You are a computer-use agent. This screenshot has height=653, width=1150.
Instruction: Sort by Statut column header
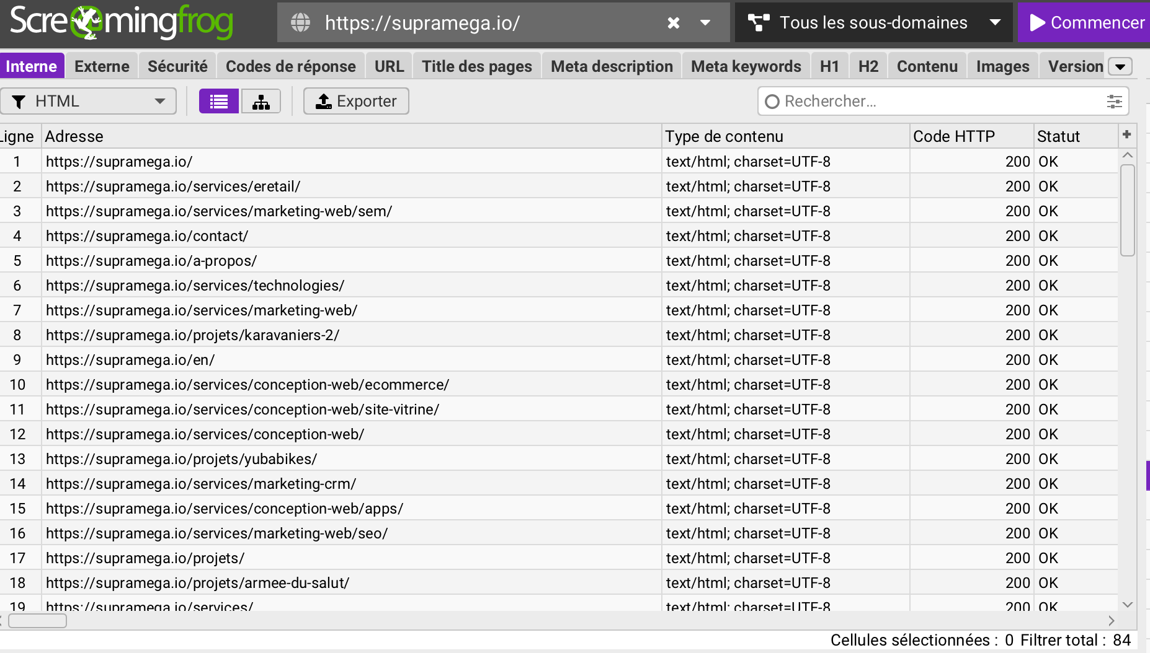[1075, 136]
